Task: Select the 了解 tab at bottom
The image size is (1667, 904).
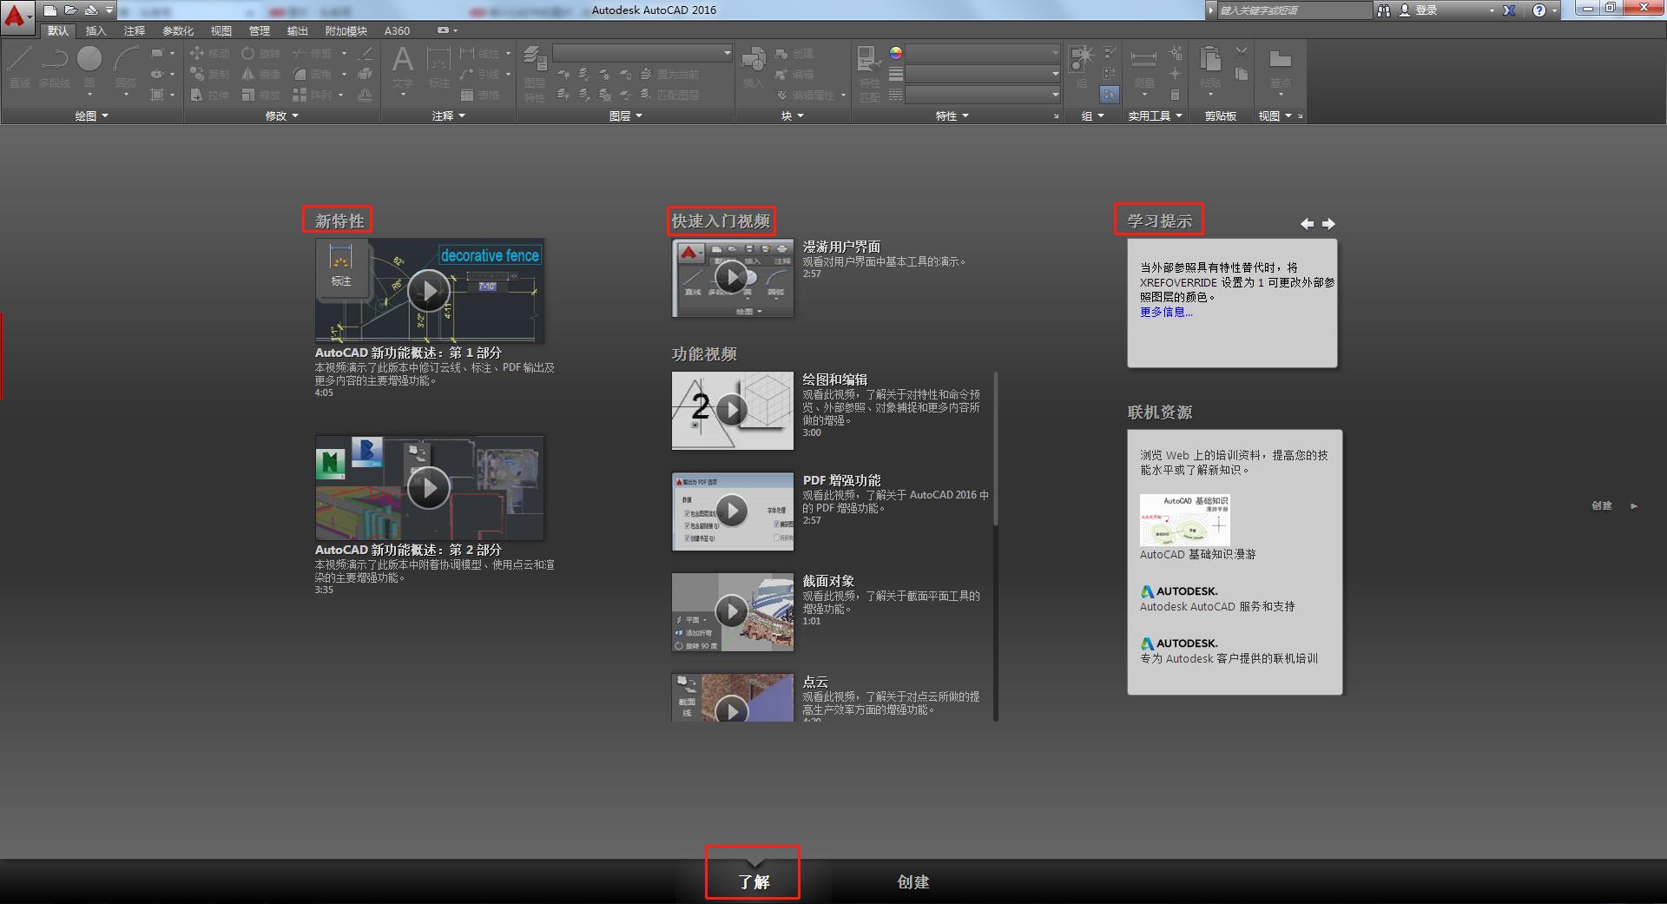Action: (x=754, y=881)
